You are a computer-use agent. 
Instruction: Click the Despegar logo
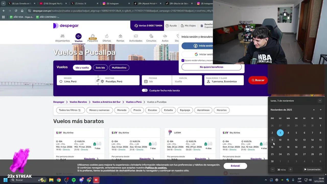[x=66, y=26]
